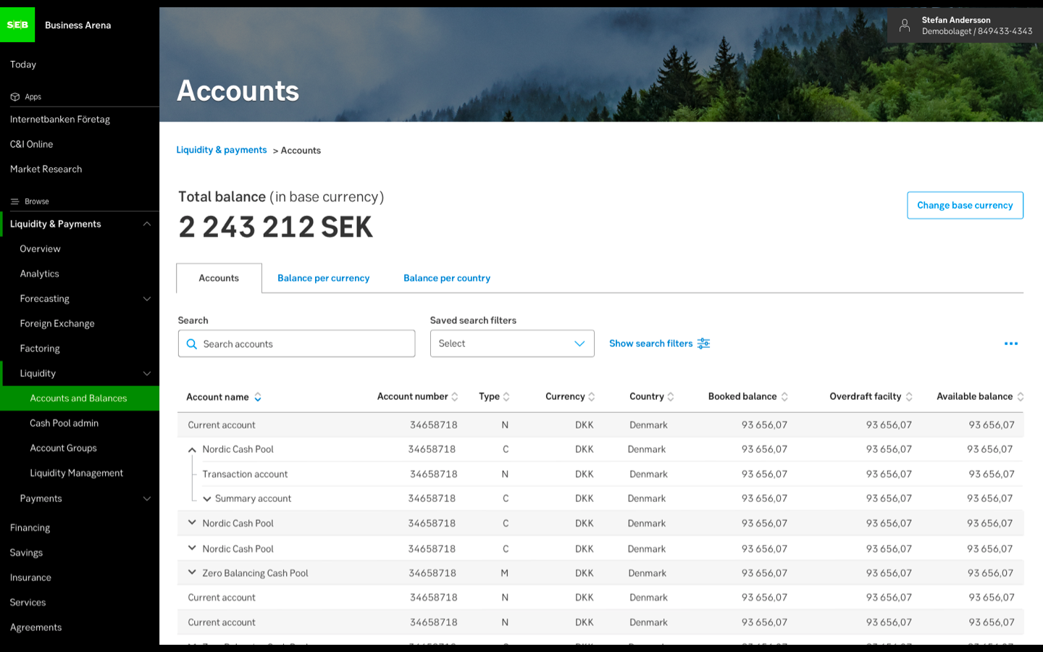
Task: Open the three-dot more options menu
Action: point(1011,343)
